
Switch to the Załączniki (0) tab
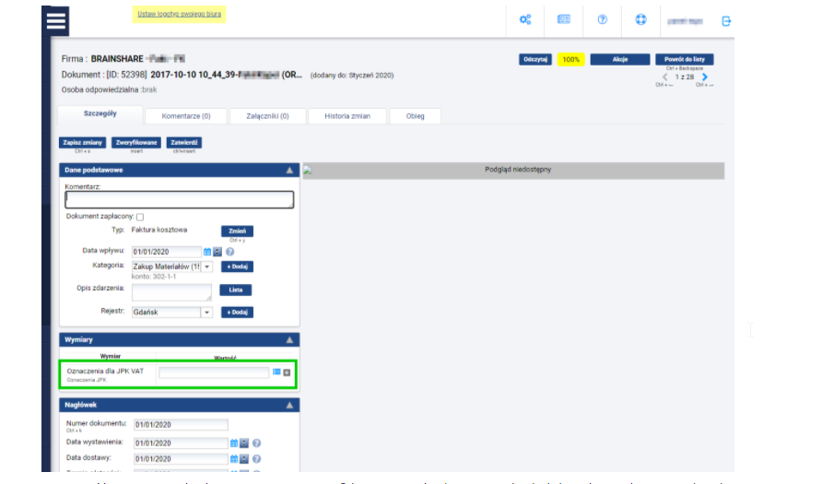(x=267, y=116)
